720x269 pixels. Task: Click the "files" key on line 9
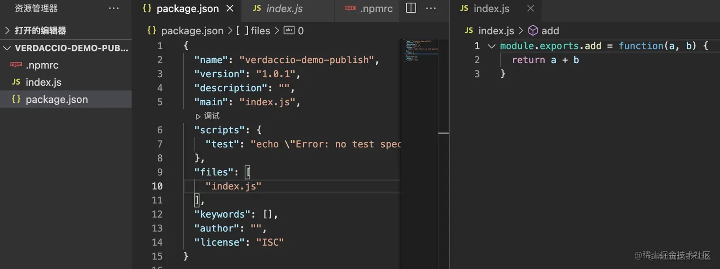click(214, 172)
